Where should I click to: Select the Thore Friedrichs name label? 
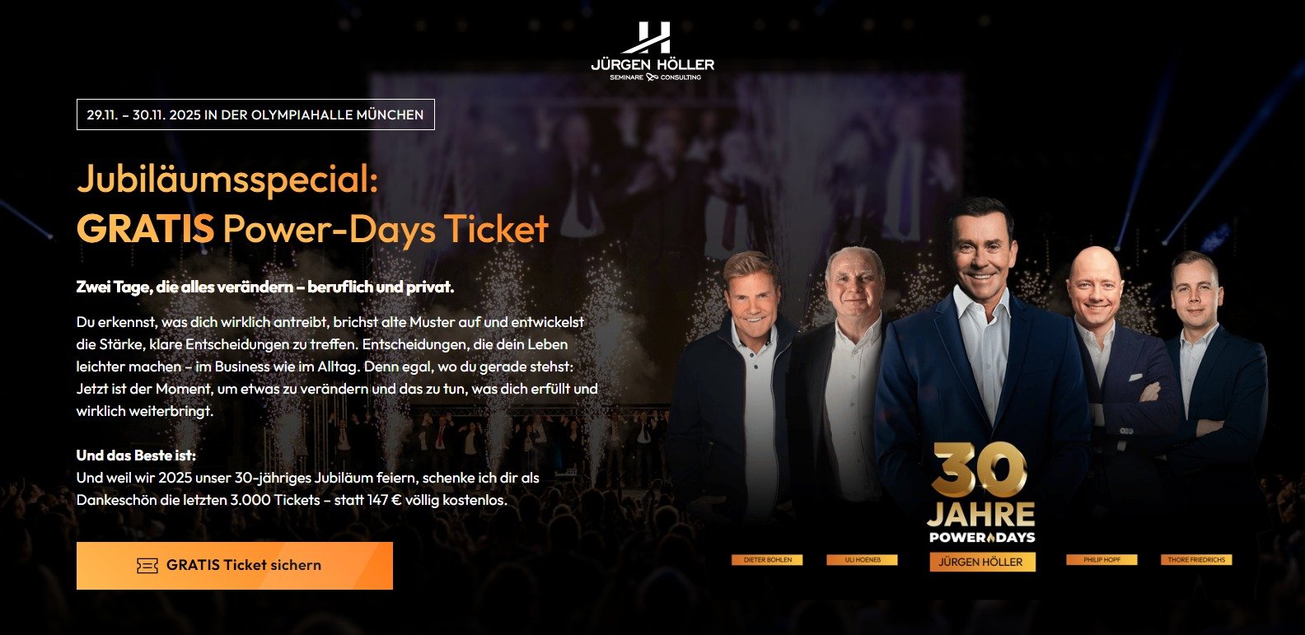(x=1196, y=560)
